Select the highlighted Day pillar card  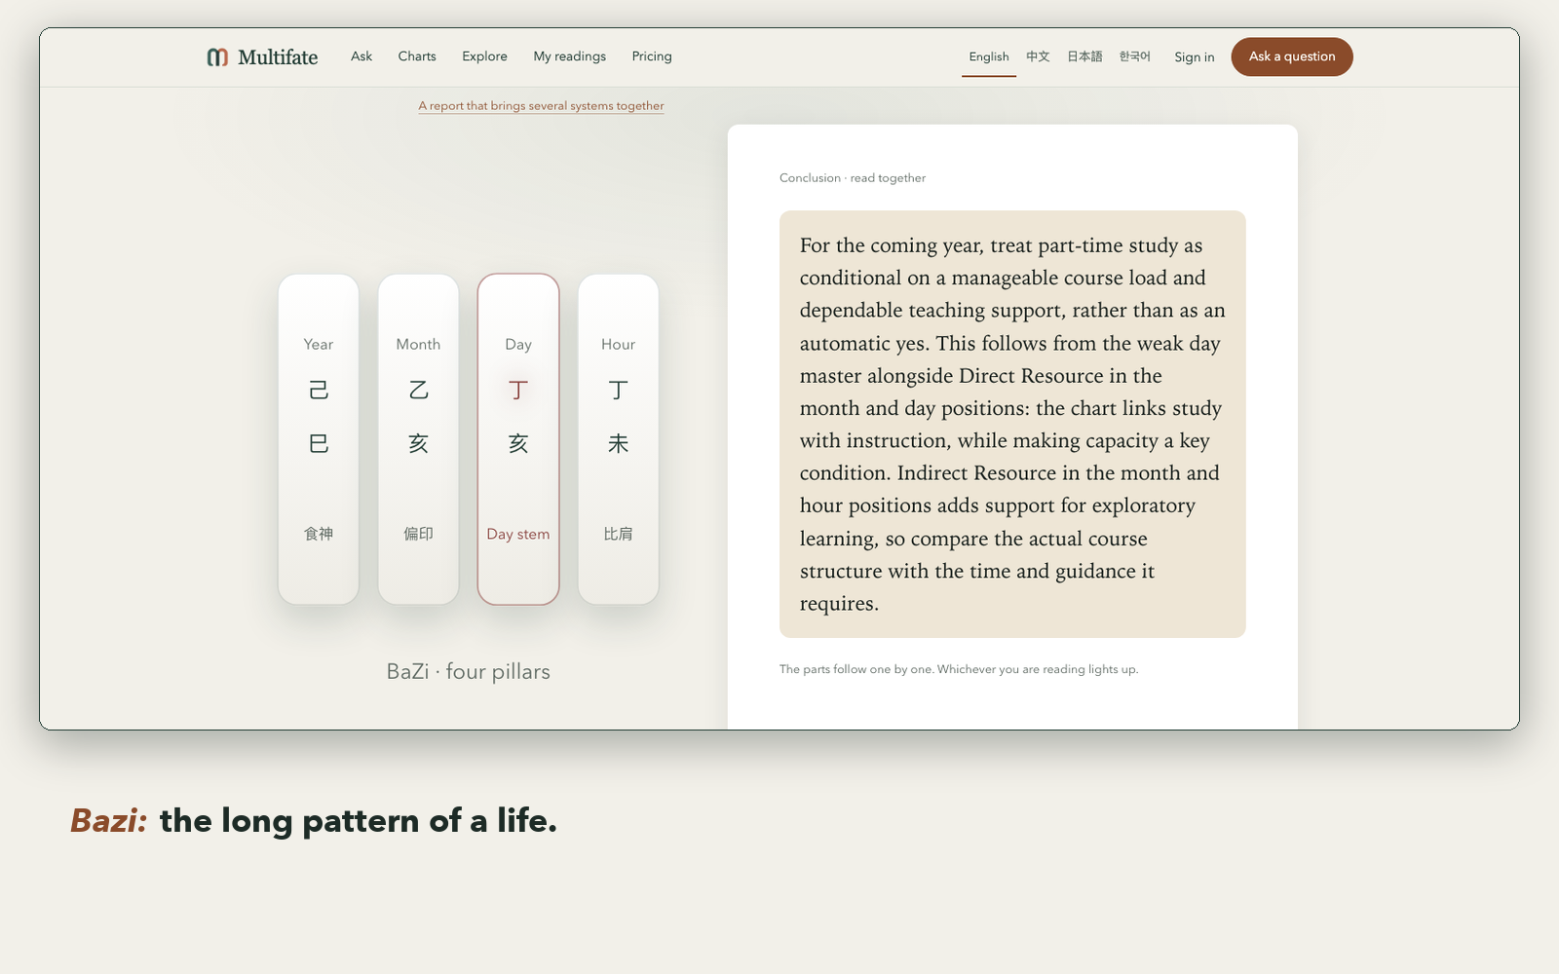tap(518, 439)
